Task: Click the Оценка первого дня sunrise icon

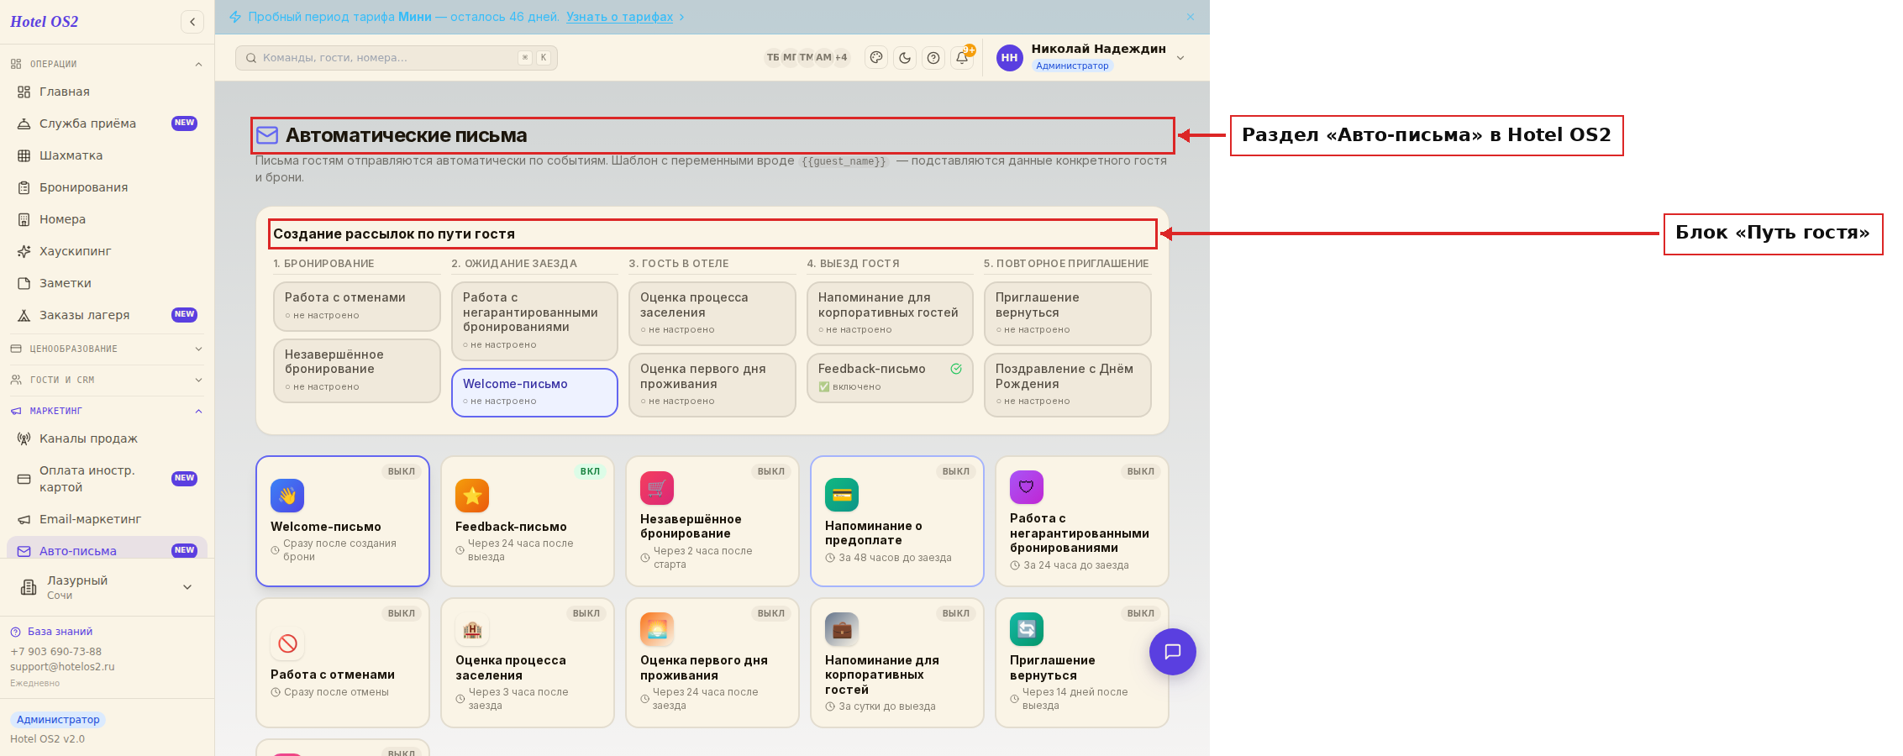Action: click(x=657, y=629)
